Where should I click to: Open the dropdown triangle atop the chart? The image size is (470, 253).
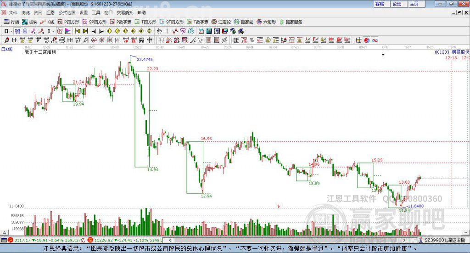(383, 55)
